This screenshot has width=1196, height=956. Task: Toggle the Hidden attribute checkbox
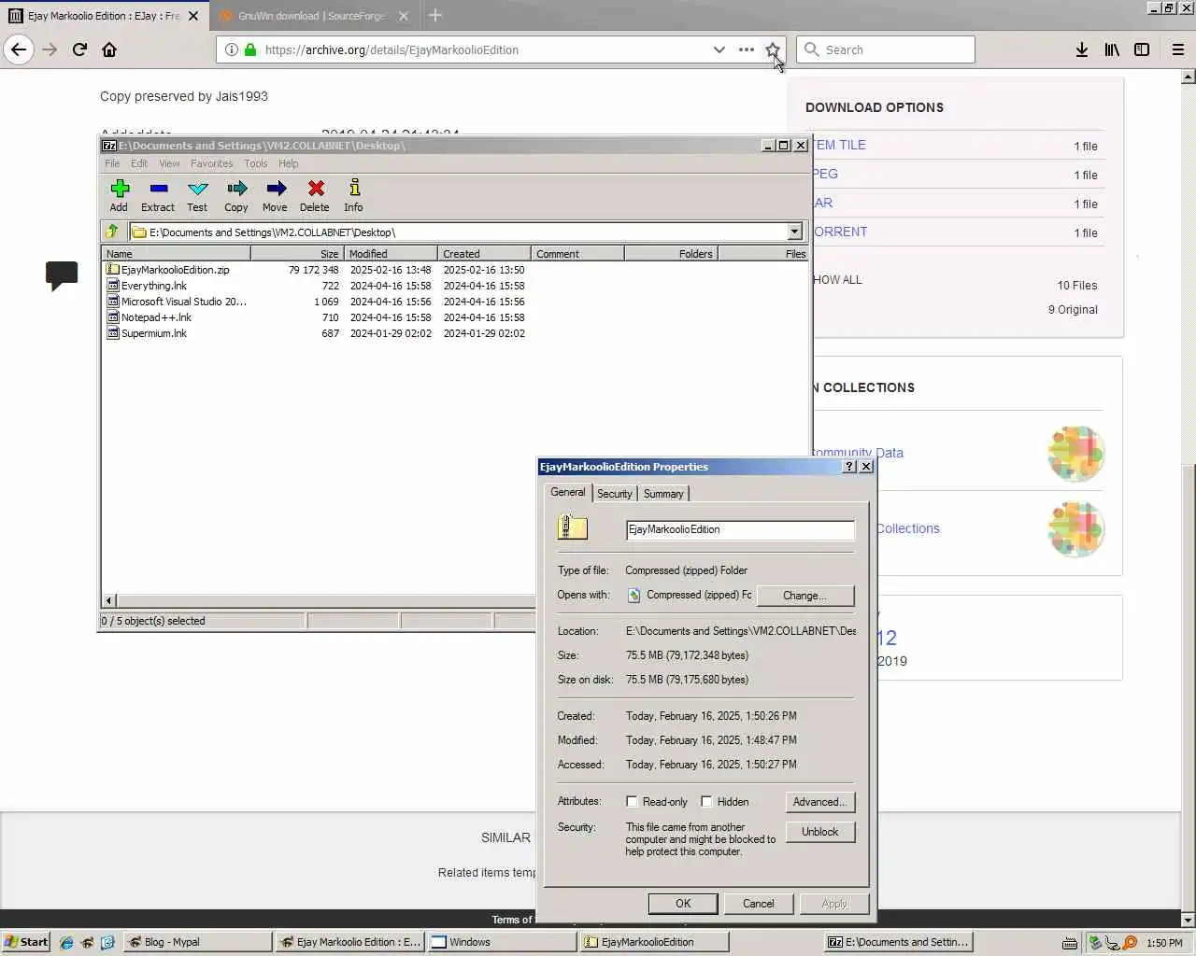pos(706,801)
